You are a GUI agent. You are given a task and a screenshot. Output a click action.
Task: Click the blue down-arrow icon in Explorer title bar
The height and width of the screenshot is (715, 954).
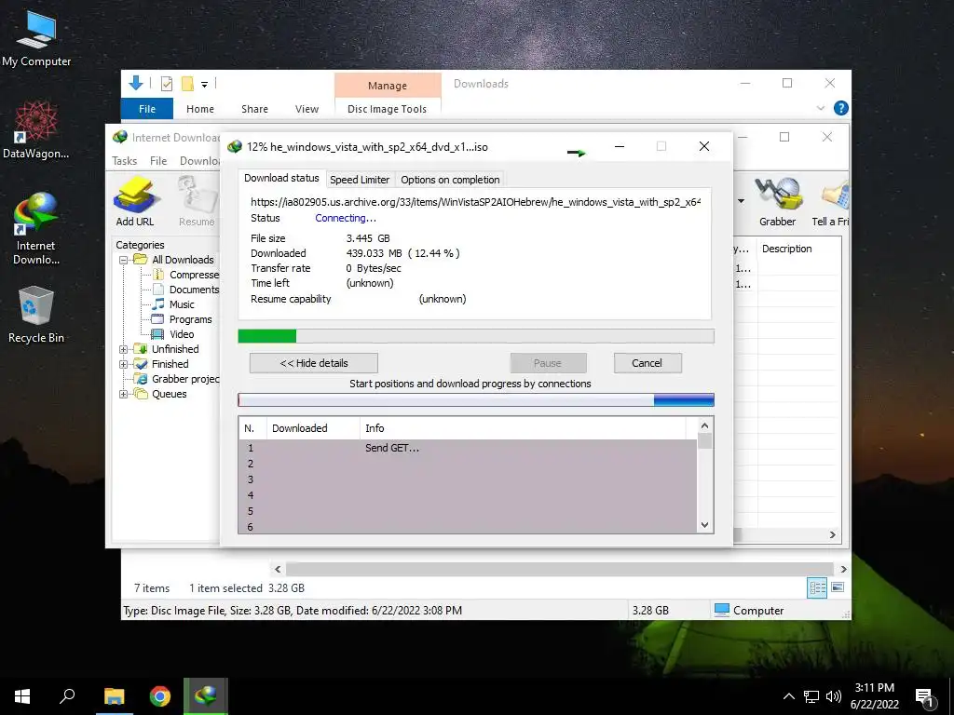[136, 83]
